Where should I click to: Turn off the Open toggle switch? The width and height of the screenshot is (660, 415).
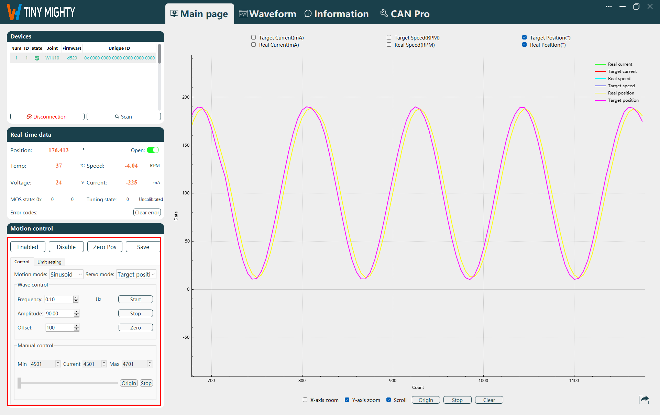(x=153, y=150)
